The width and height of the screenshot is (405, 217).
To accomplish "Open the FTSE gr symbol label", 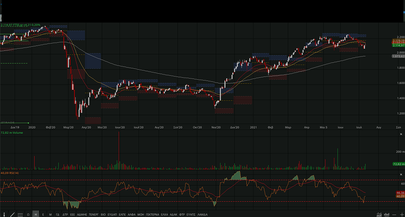I will 20,25.
